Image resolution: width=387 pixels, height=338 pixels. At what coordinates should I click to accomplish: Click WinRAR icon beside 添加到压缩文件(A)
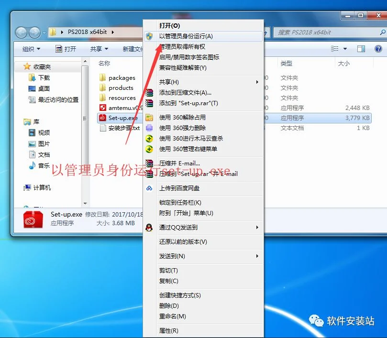click(149, 93)
